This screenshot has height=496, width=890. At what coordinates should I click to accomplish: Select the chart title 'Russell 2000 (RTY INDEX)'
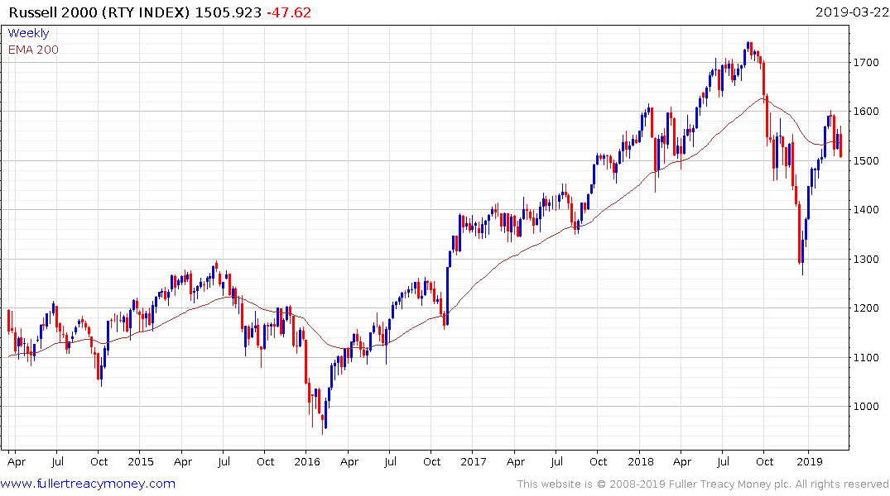tap(99, 12)
